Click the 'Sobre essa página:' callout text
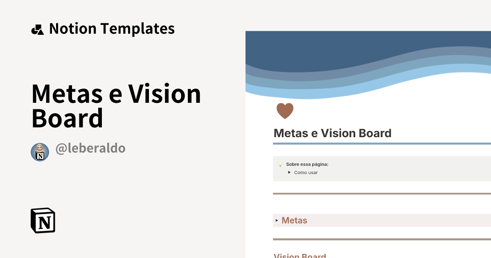 coord(307,164)
